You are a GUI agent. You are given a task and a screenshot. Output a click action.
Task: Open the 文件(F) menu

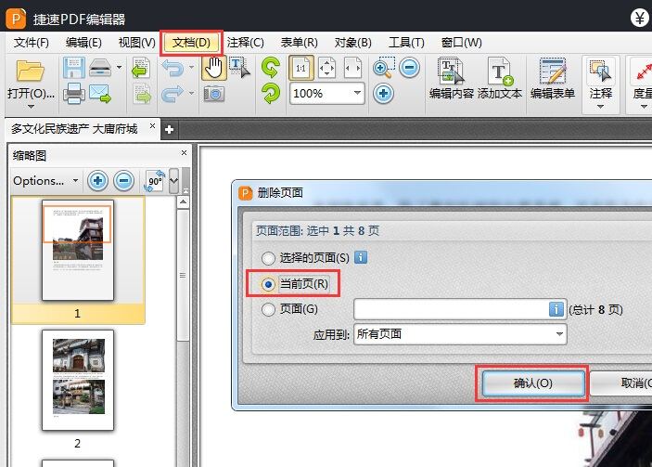click(32, 43)
